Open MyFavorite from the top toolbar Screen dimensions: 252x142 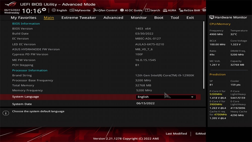point(80,10)
